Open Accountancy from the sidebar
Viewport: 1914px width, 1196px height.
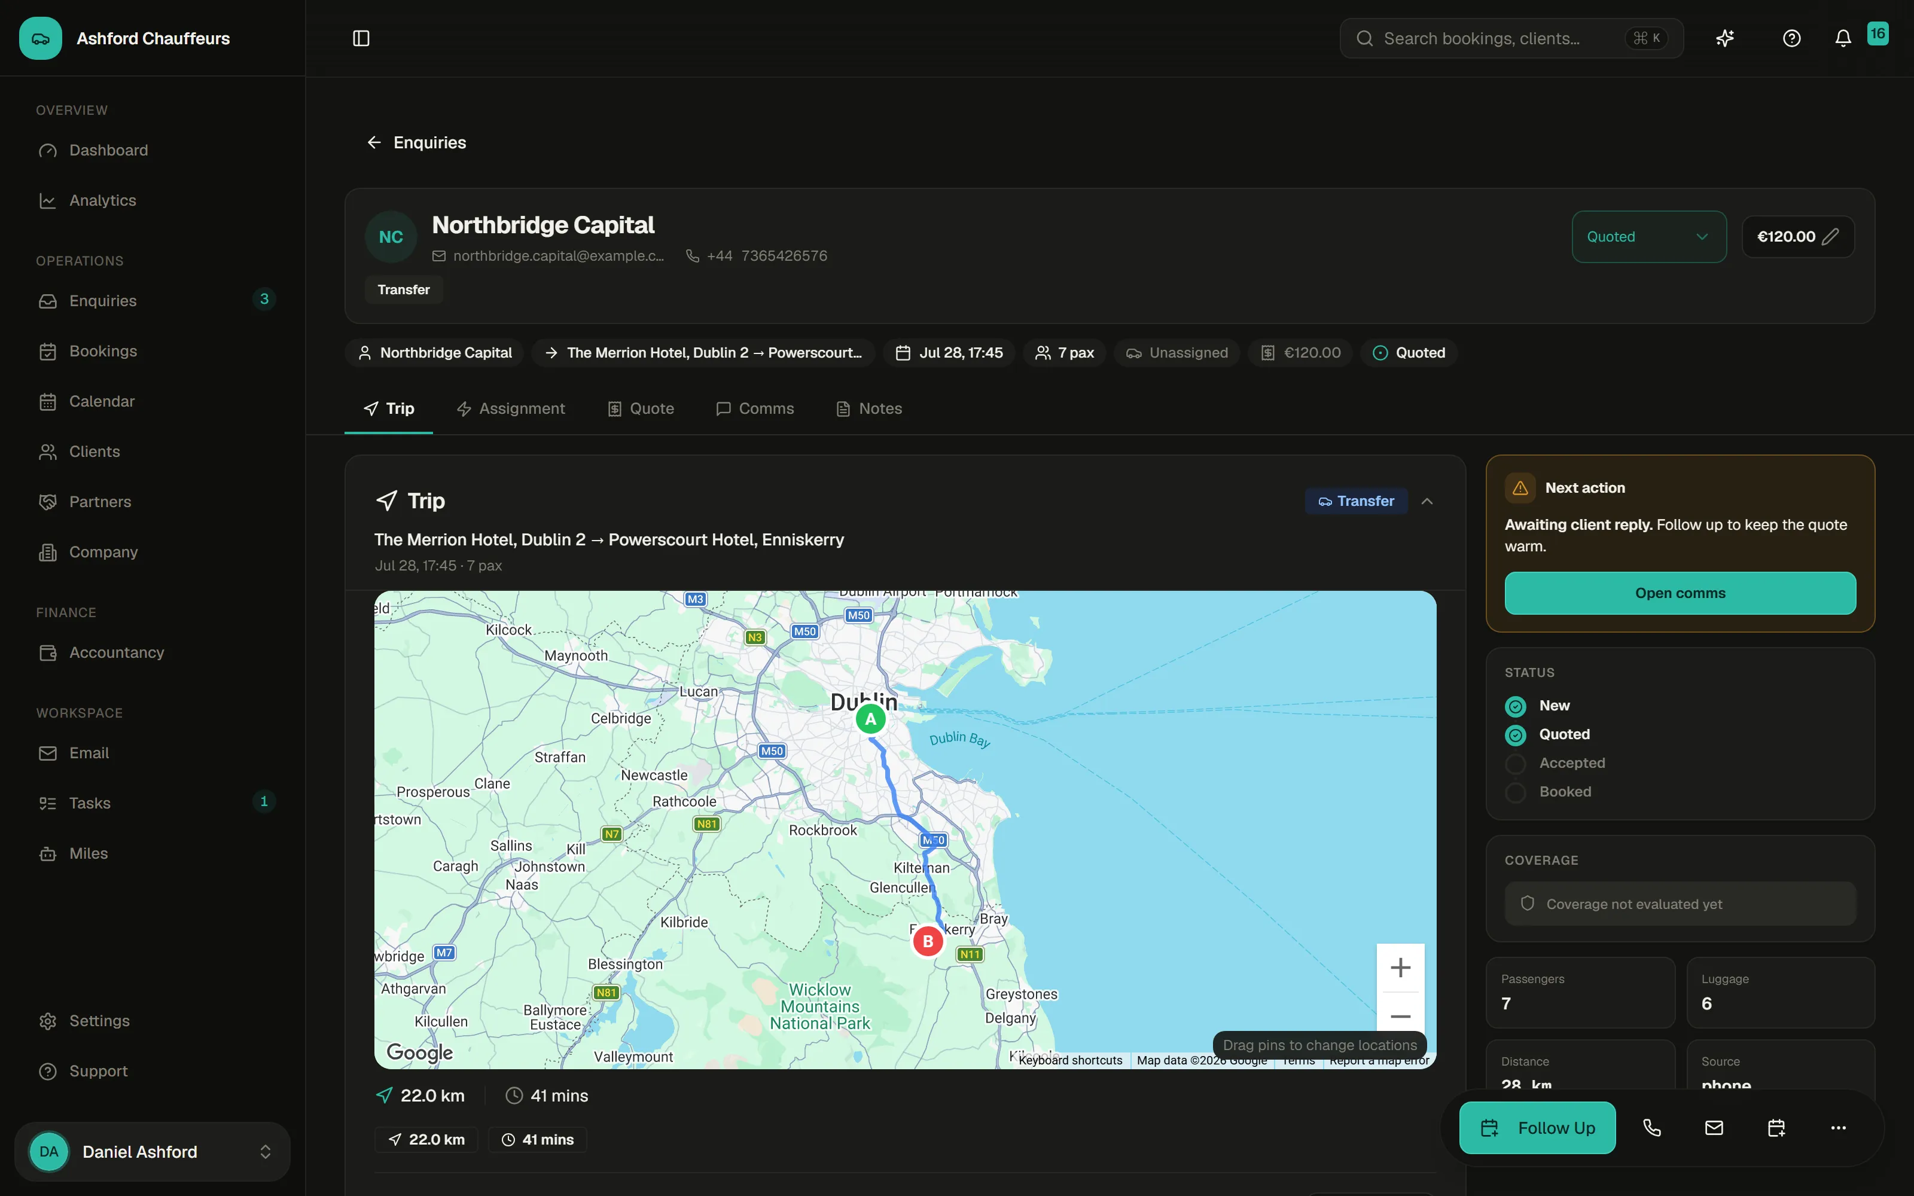(x=153, y=652)
